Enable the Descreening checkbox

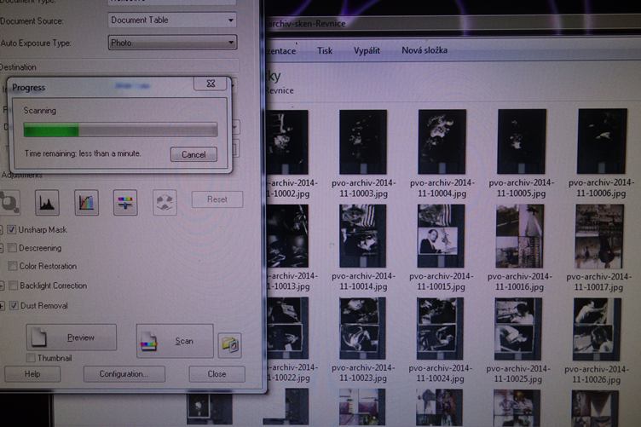pos(12,248)
